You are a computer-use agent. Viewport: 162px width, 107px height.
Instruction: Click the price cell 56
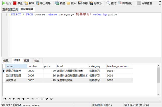tap(50, 76)
